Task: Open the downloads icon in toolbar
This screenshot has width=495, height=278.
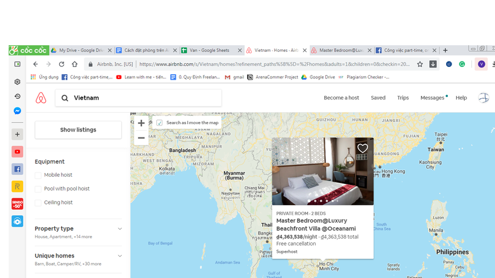Action: point(433,65)
